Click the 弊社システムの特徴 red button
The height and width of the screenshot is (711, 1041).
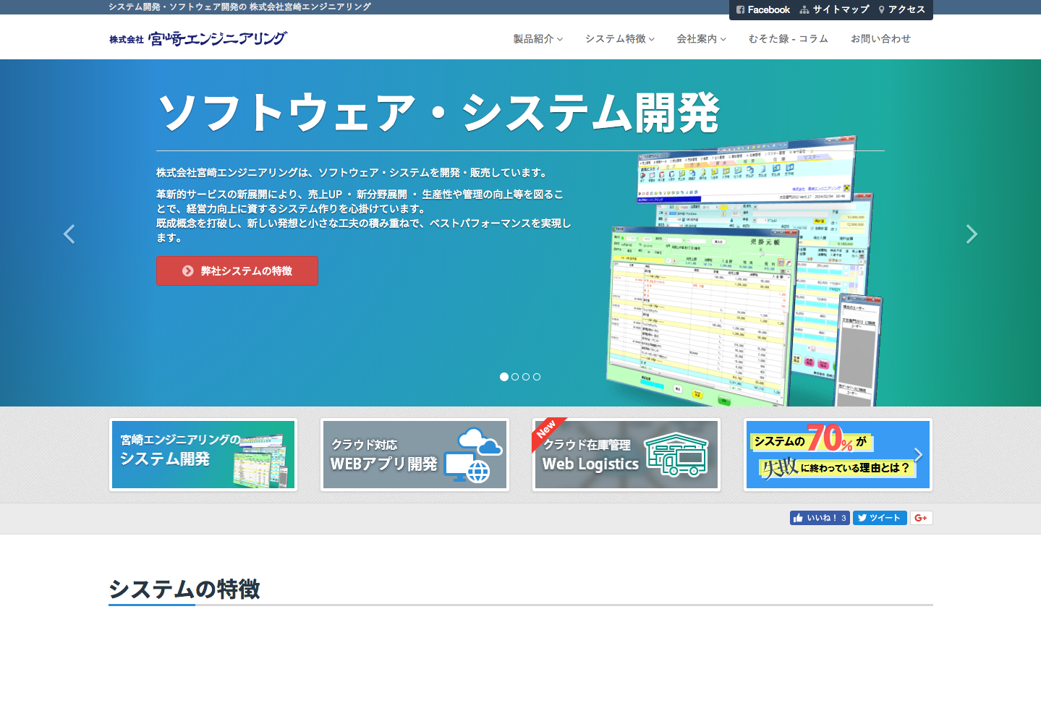coord(237,271)
